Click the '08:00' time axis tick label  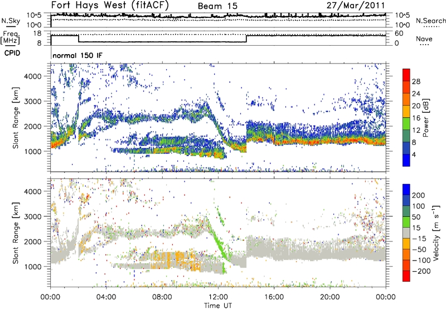pyautogui.click(x=162, y=297)
